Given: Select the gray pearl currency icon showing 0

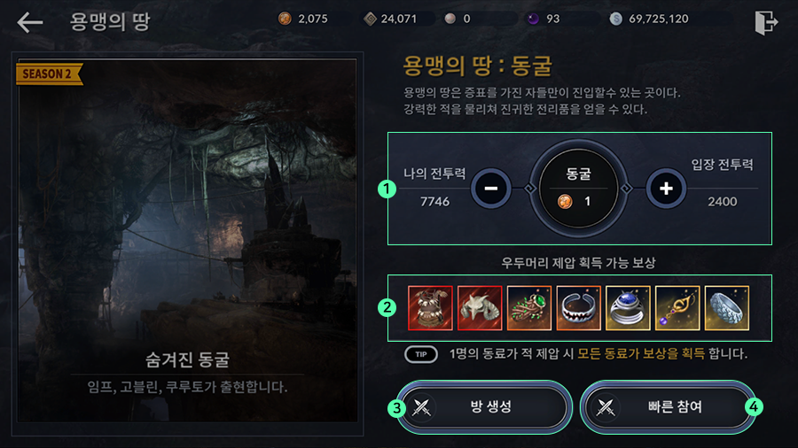Looking at the screenshot, I should [450, 19].
